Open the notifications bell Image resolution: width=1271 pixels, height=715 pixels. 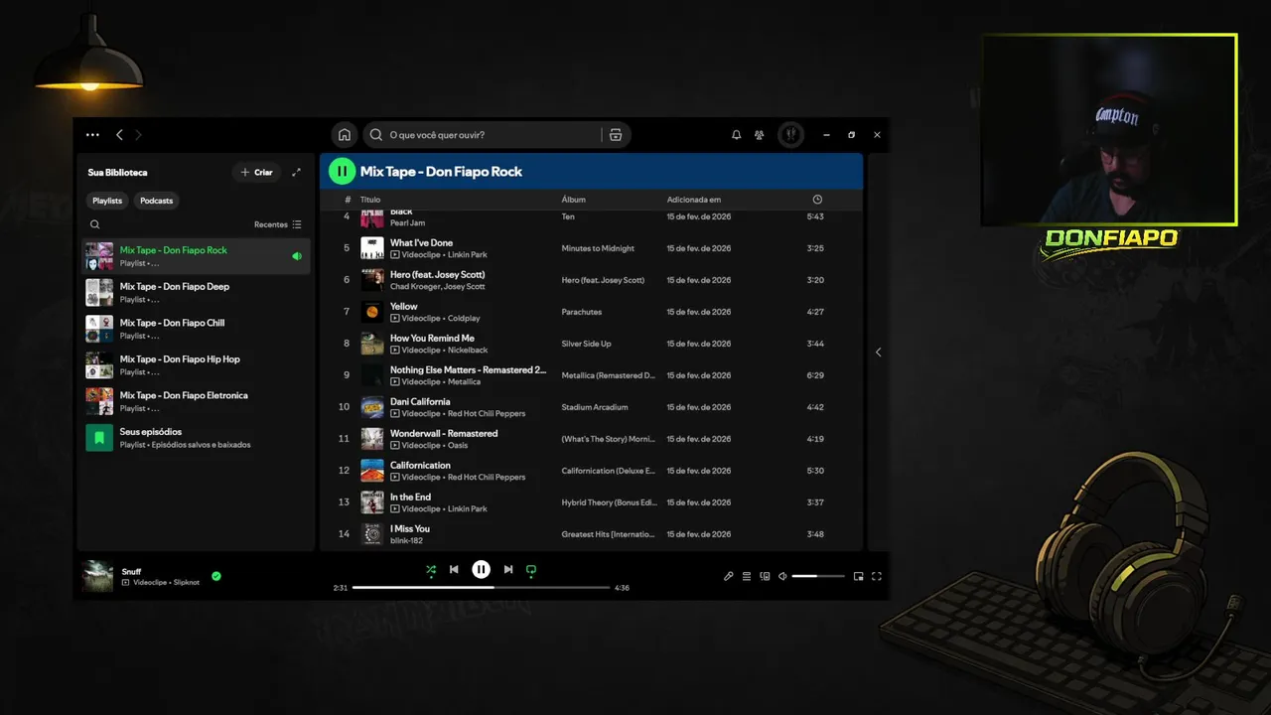[x=736, y=135]
